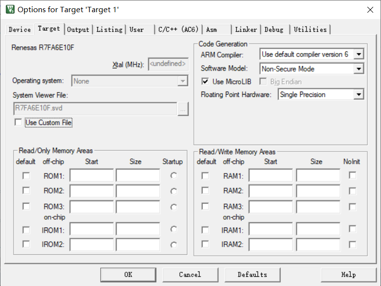
Task: Click the IRAM2 Size field
Action: coord(318,245)
